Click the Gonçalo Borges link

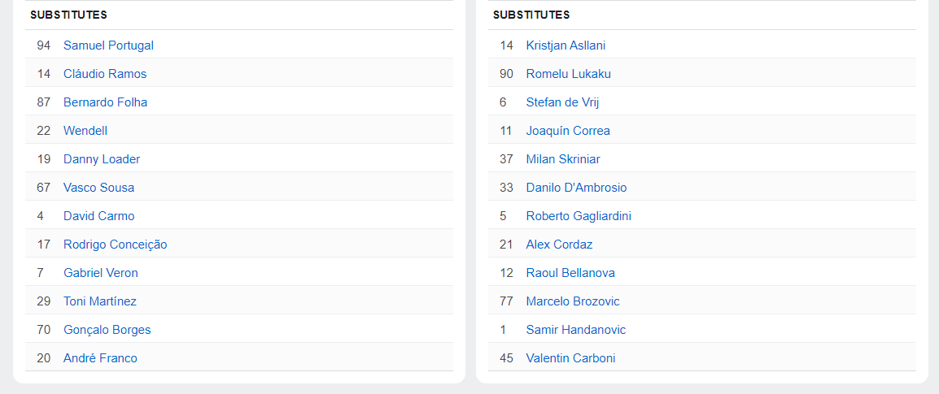click(107, 330)
